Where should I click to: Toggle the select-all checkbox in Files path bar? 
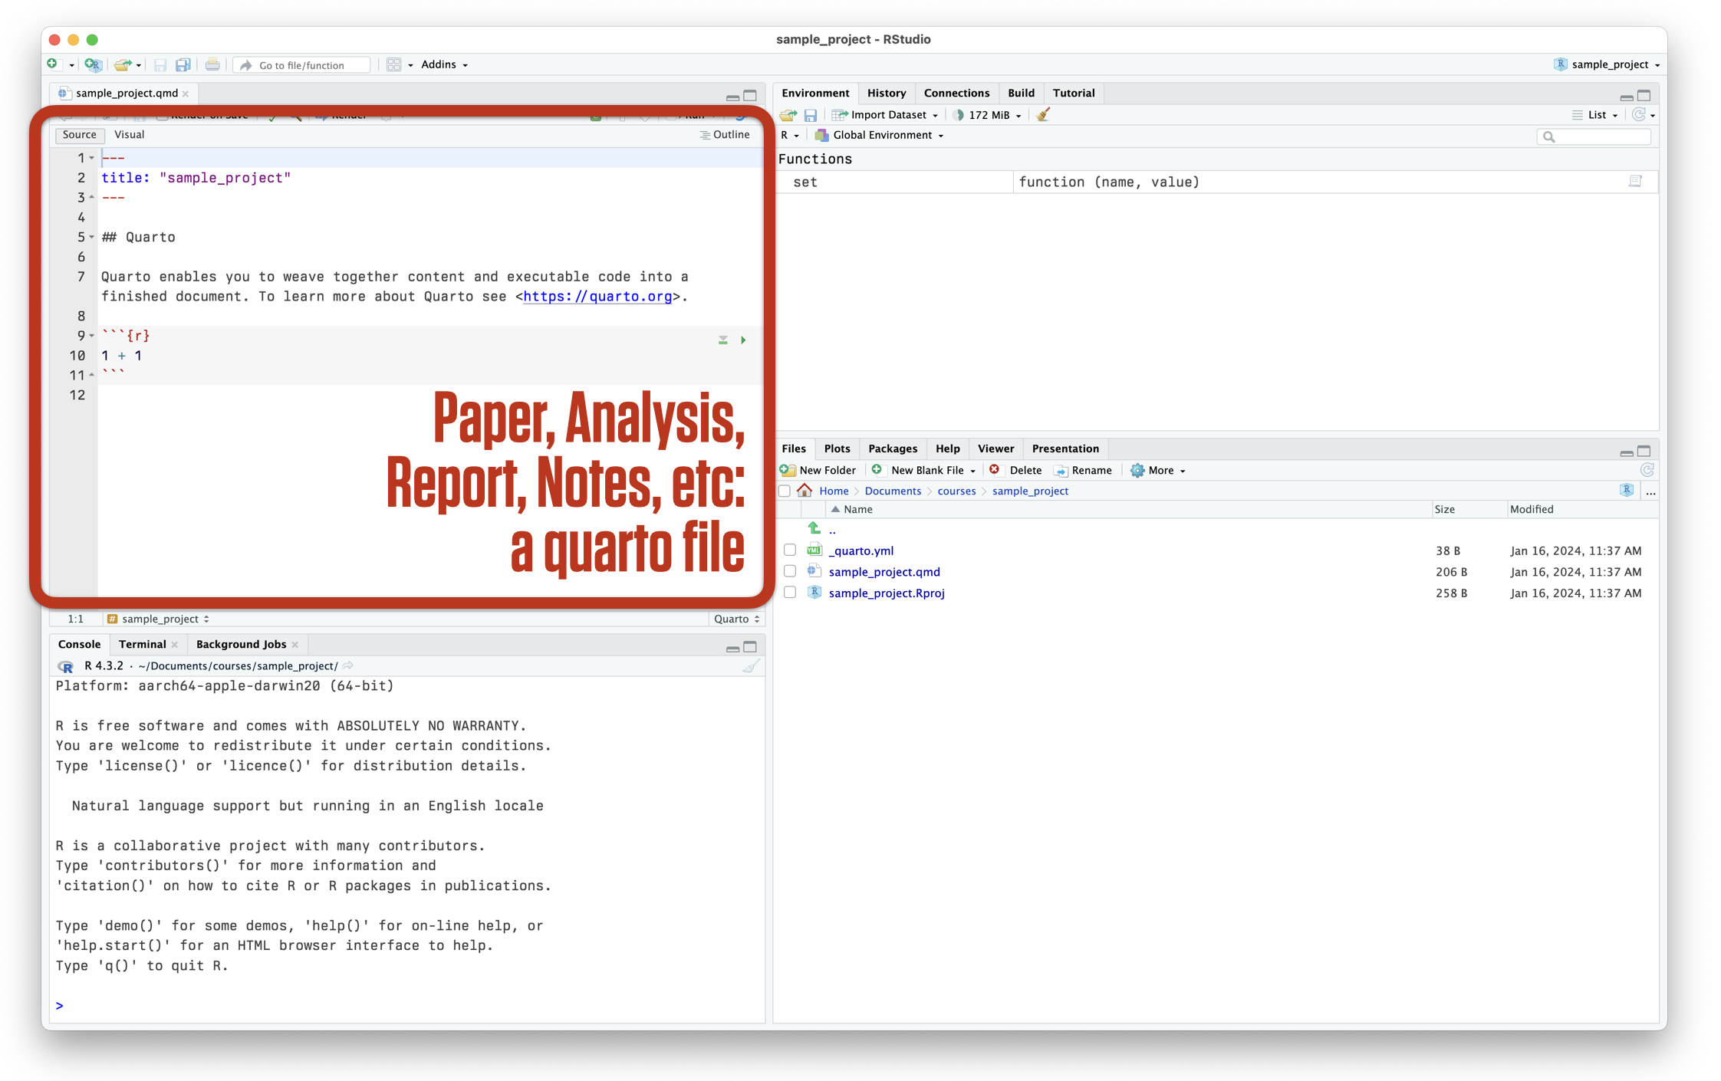pos(785,491)
